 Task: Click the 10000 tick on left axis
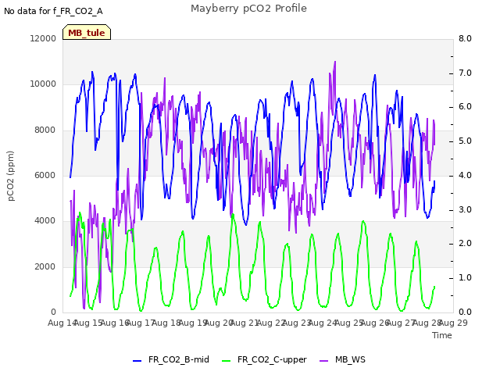pos(43,84)
